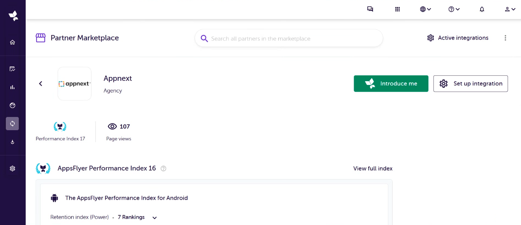Open the Home icon in sidebar

pyautogui.click(x=12, y=42)
